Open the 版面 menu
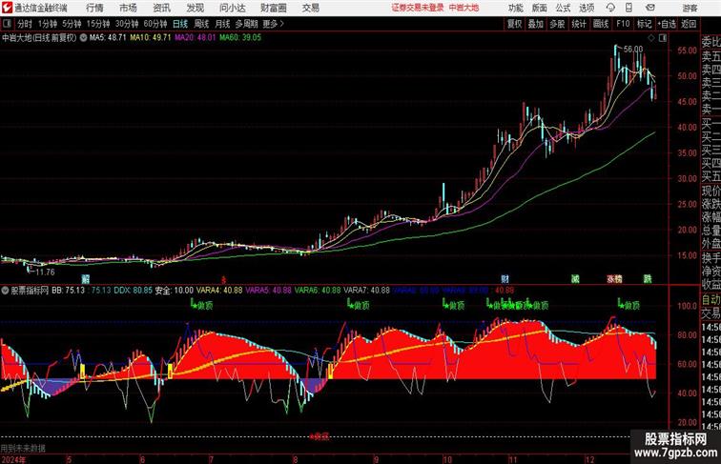 click(540, 8)
